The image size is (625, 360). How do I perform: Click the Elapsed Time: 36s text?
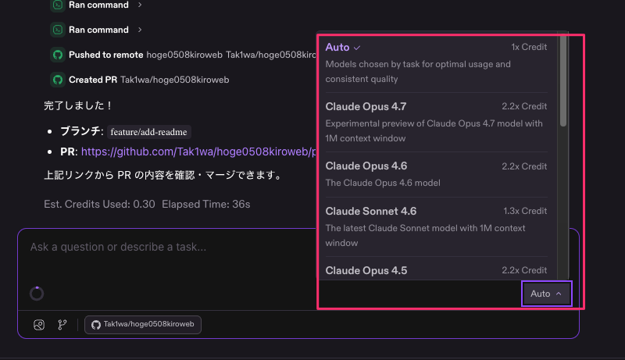pyautogui.click(x=205, y=205)
